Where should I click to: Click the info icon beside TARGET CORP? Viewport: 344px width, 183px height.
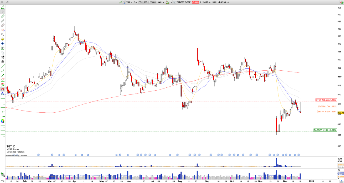(175, 2)
